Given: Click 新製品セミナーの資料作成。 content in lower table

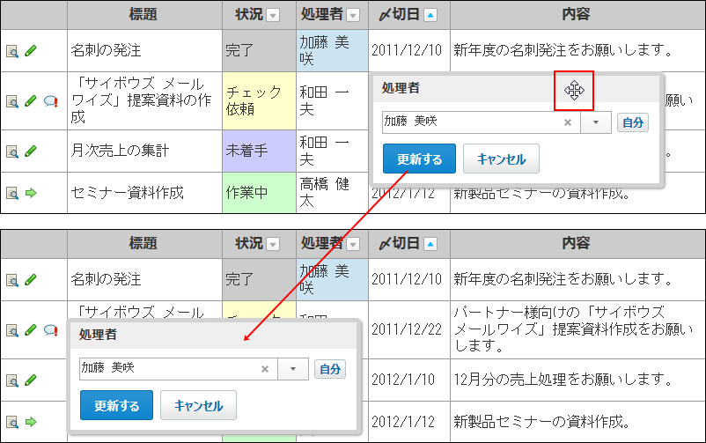Looking at the screenshot, I should click(x=541, y=422).
